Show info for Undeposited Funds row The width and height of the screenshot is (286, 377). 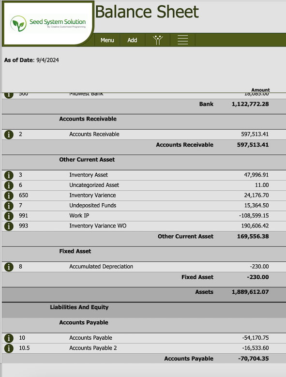point(9,206)
